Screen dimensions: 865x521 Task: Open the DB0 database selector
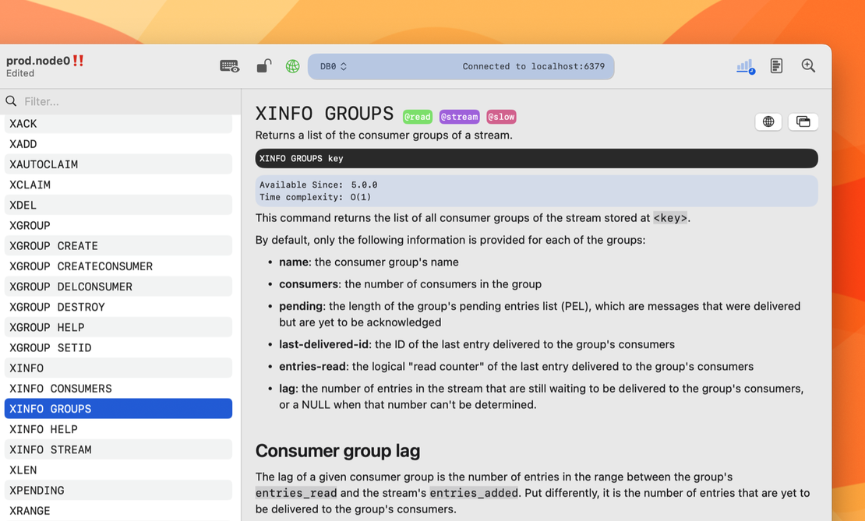click(334, 67)
